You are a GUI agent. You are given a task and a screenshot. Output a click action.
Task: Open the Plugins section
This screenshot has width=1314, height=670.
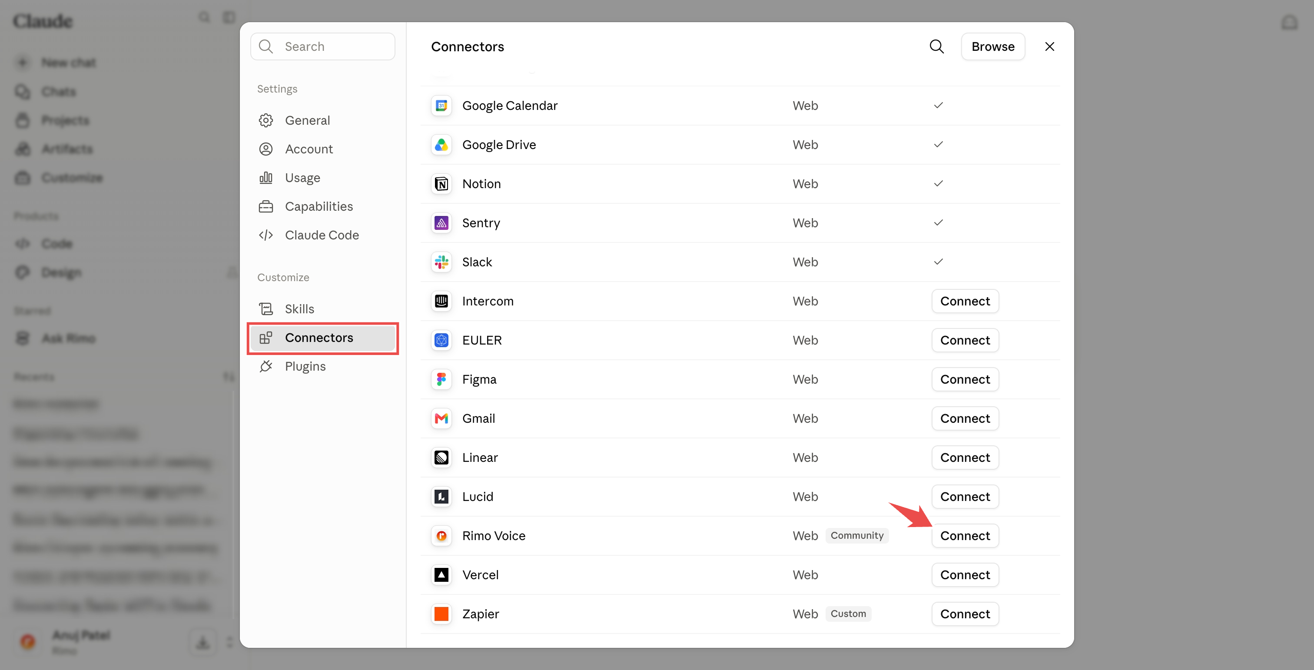pos(323,366)
